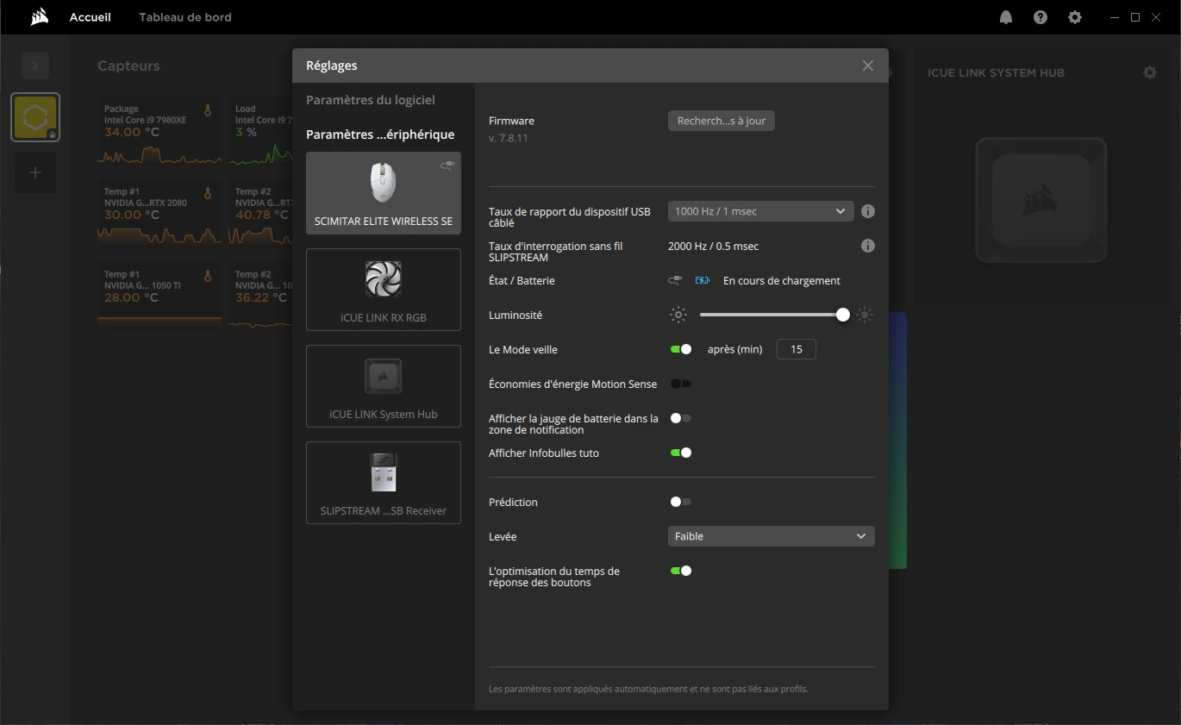The height and width of the screenshot is (725, 1181).
Task: Click thermometer icon on NVIDIA 1050 Ti Temp #1
Action: (x=208, y=277)
